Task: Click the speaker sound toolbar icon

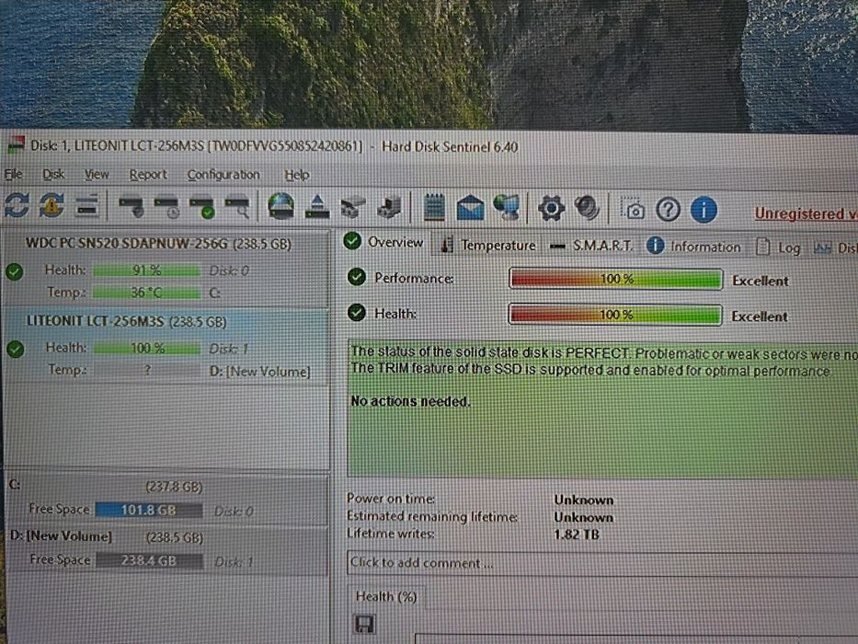Action: point(587,208)
